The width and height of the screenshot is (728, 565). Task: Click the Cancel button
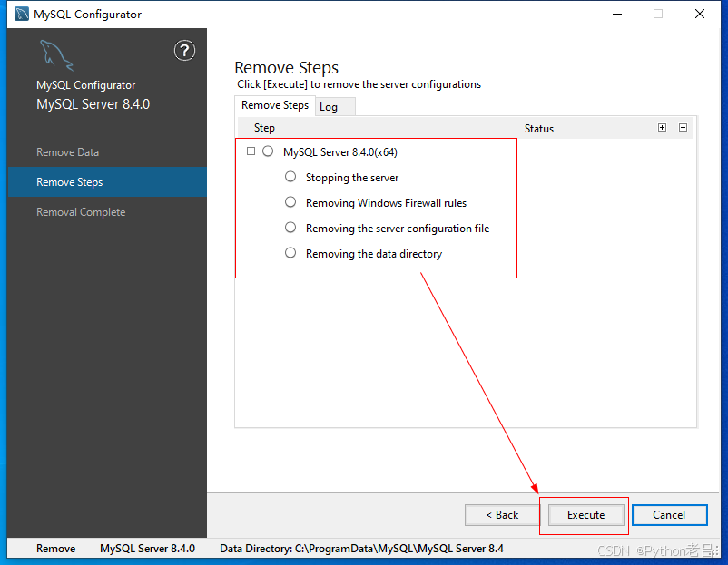tap(670, 515)
